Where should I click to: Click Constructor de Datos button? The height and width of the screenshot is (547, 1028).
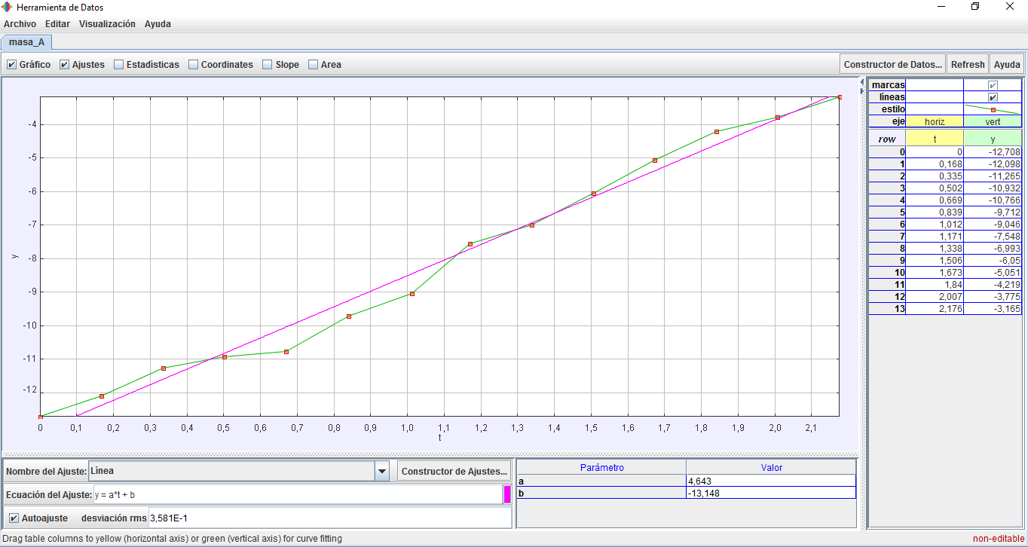coord(893,64)
